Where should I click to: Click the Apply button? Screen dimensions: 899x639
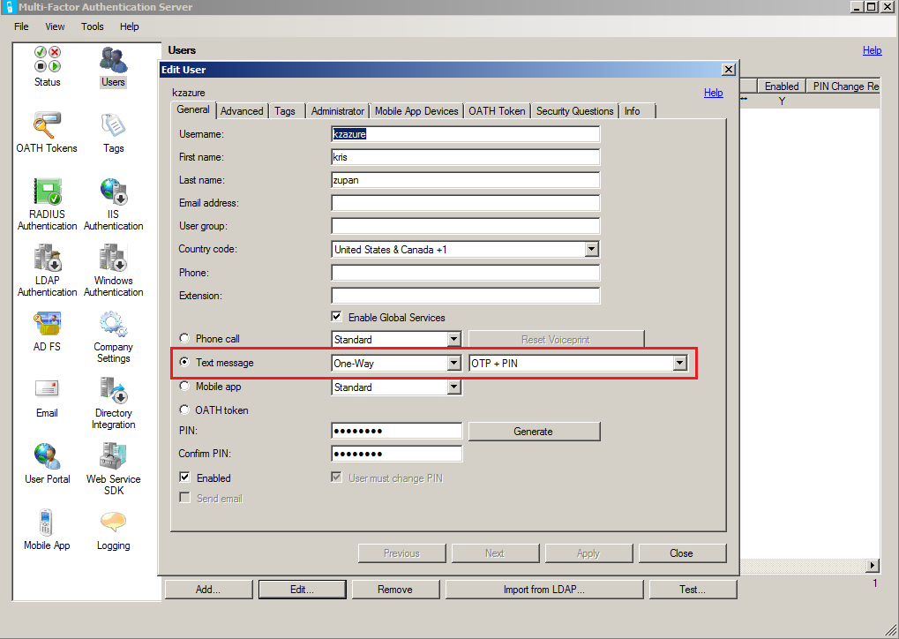pyautogui.click(x=588, y=553)
